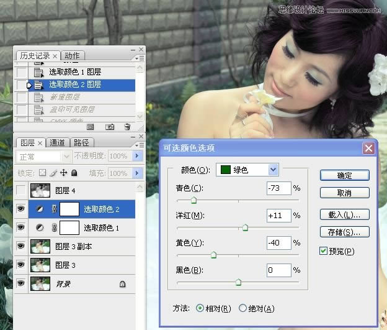The width and height of the screenshot is (387, 330).
Task: Click the lock image pixels brush icon
Action: tap(53, 173)
